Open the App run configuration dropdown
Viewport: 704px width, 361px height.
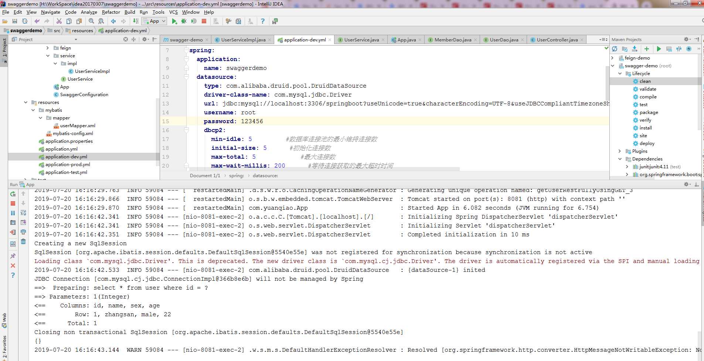point(154,21)
